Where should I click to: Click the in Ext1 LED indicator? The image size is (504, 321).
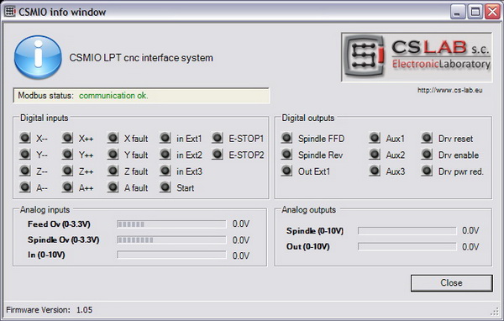[x=165, y=138]
